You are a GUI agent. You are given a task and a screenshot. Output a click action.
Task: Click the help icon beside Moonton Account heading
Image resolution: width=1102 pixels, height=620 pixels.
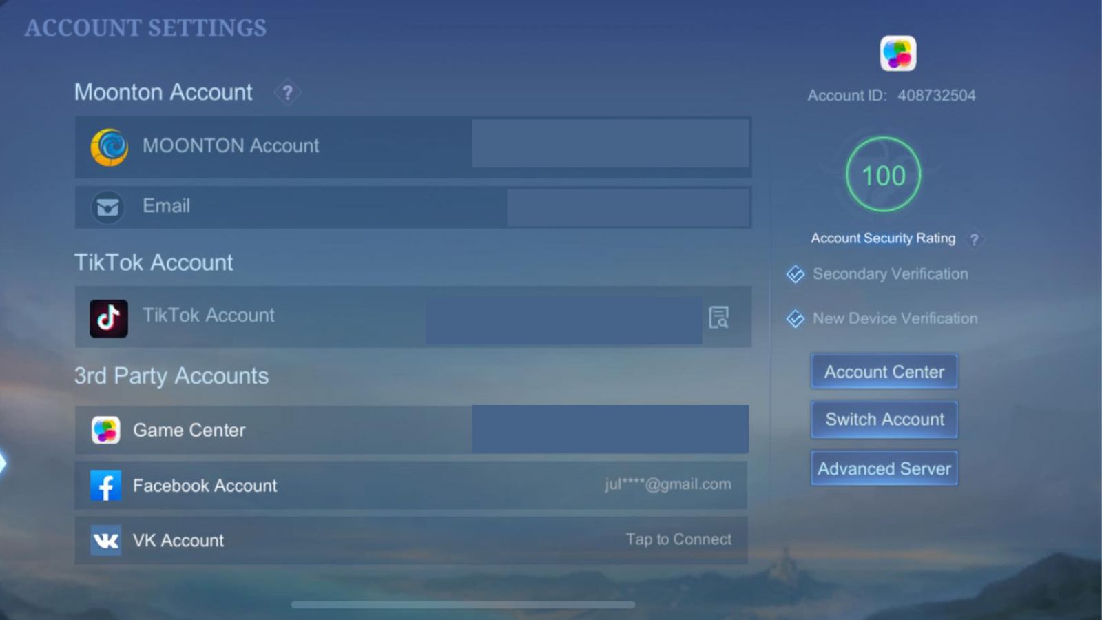[x=287, y=92]
